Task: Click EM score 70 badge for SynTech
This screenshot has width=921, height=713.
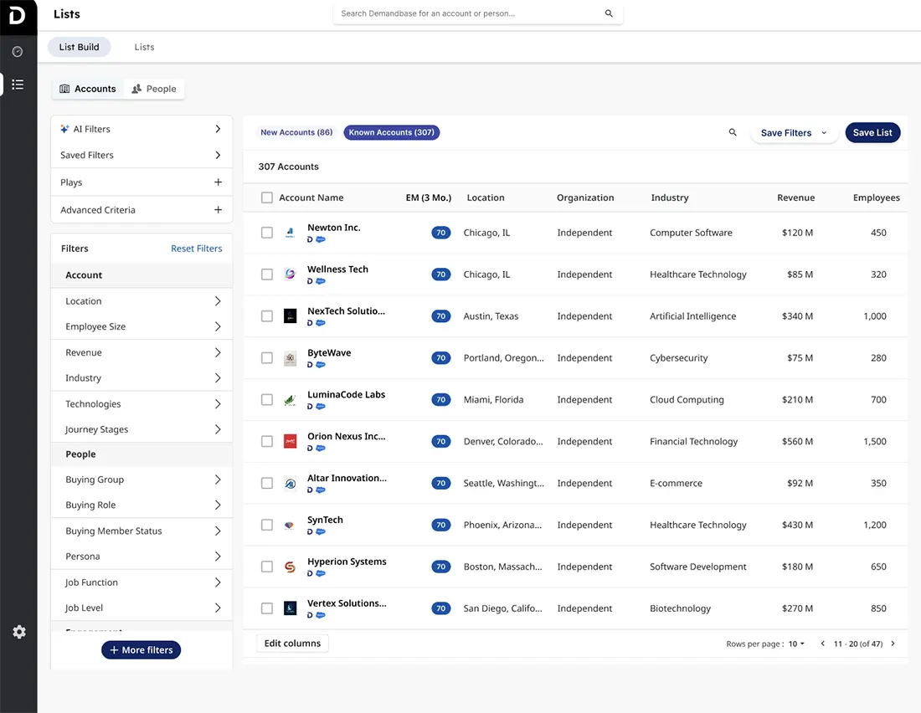Action: pos(441,525)
